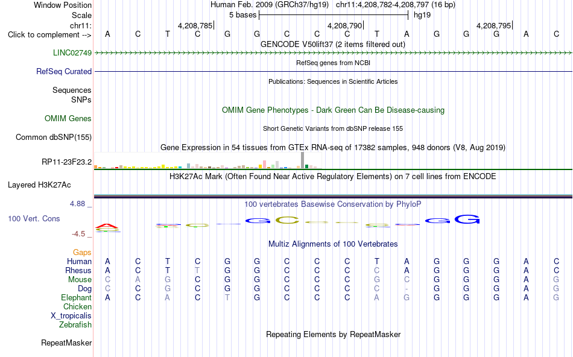573x357 pixels.
Task: Select the Zebrafish alignment row label
Action: click(75, 324)
